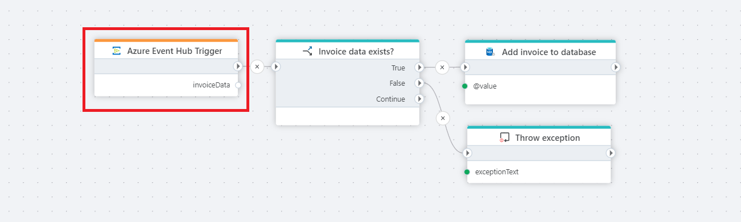Image resolution: width=741 pixels, height=222 pixels.
Task: Click the Throw exception input arrow port
Action: (x=467, y=153)
